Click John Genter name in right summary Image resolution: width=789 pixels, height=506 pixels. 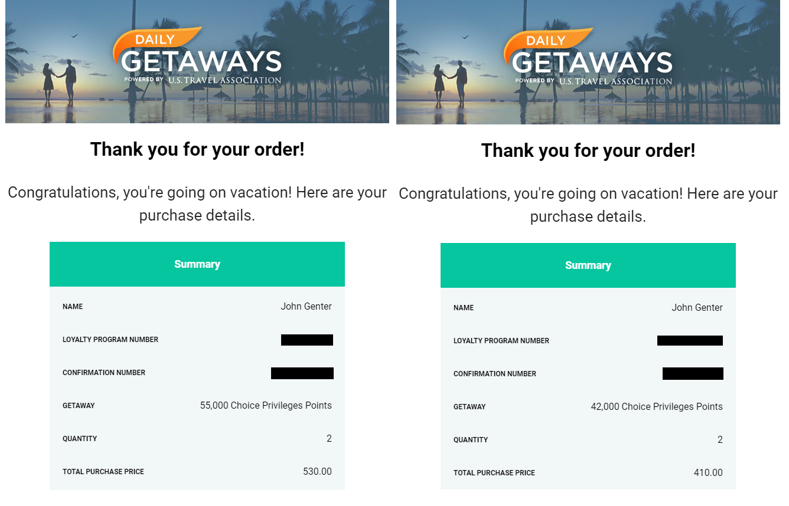click(697, 307)
